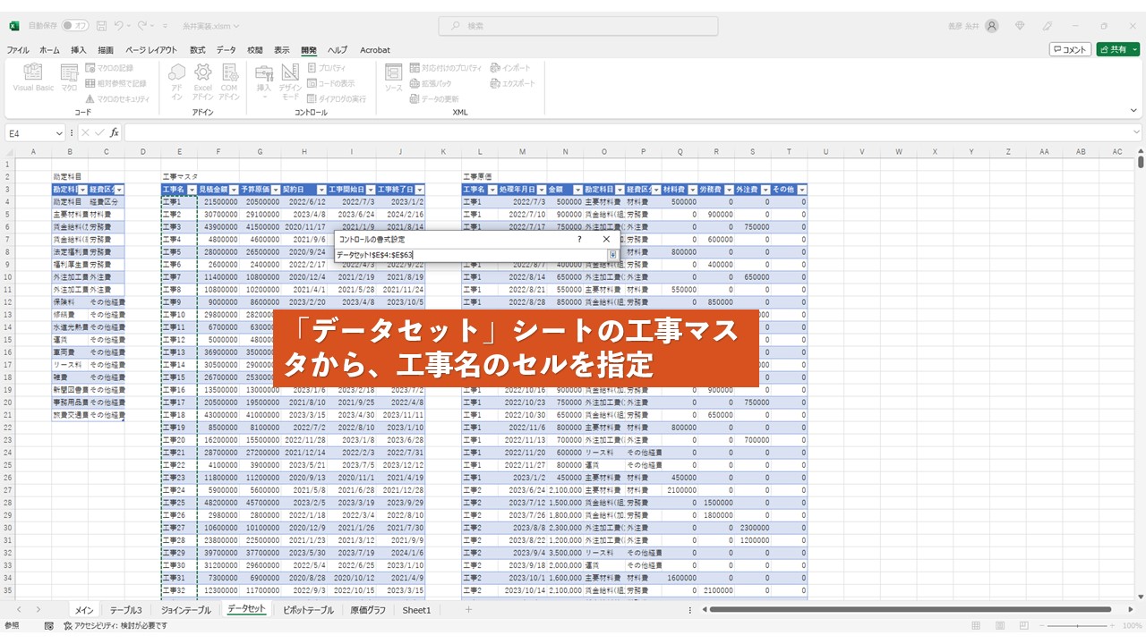Click コードの表示 (View Code)
Viewport: 1146px width, 644px height.
(x=330, y=83)
